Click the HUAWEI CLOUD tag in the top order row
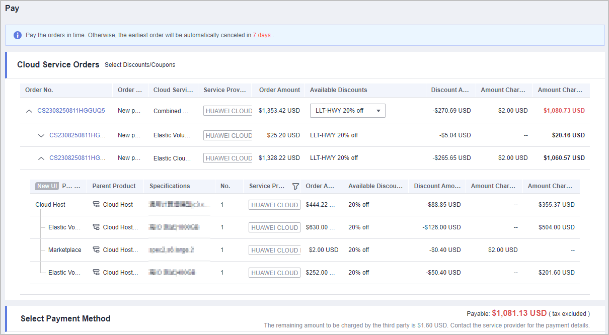This screenshot has height=335, width=609. [228, 111]
